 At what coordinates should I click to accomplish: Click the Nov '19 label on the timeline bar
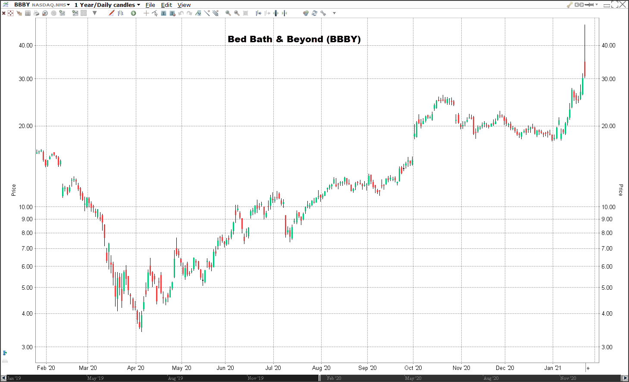(x=255, y=378)
